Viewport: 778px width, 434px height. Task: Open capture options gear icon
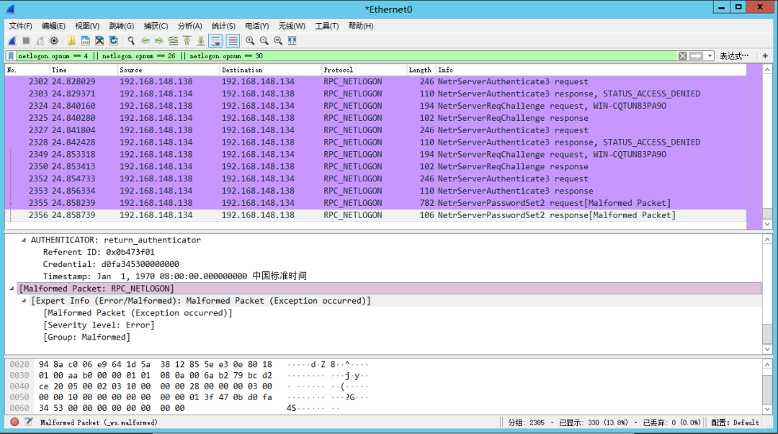point(54,41)
